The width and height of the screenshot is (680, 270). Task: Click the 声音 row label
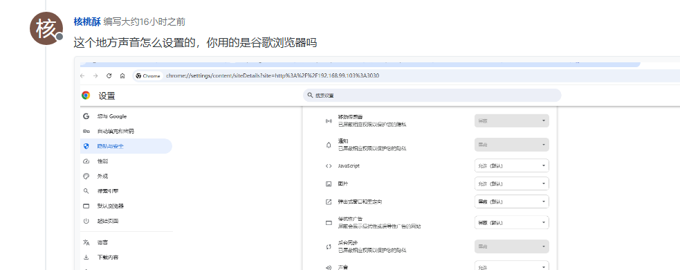342,267
